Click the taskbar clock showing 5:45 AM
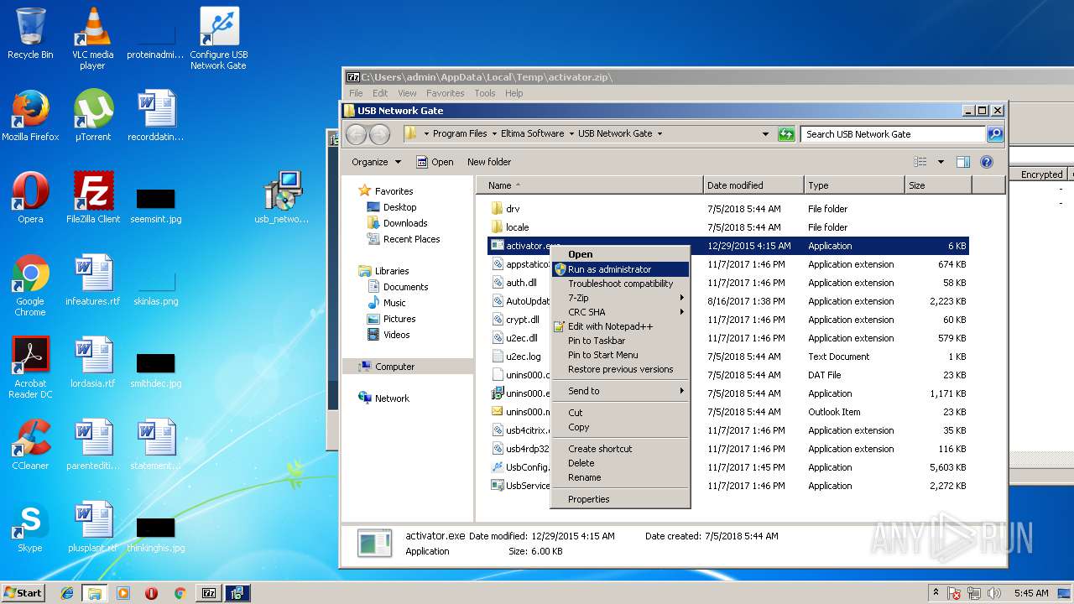 (1031, 593)
